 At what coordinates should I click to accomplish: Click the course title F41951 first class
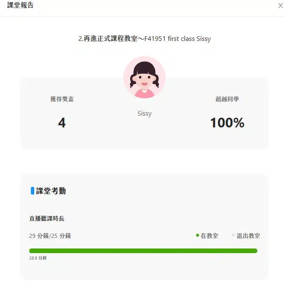point(145,39)
